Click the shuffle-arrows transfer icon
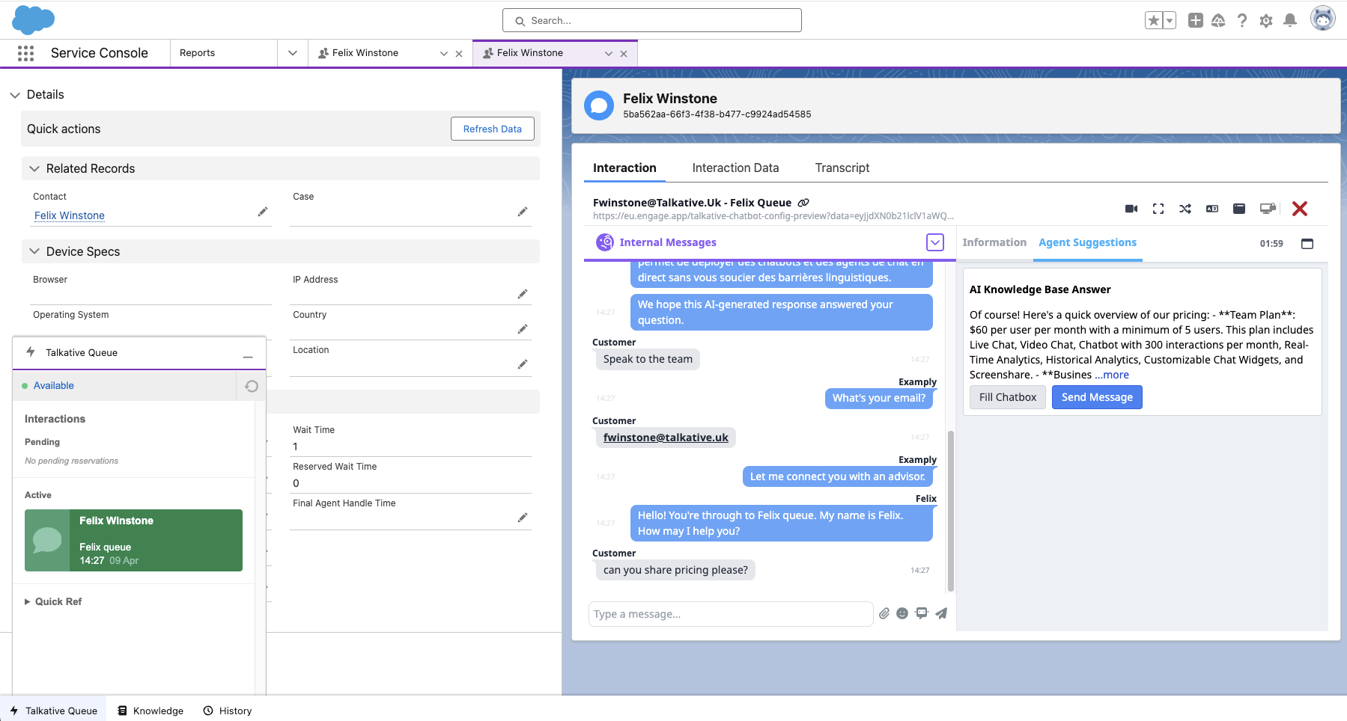The image size is (1347, 721). click(1185, 209)
